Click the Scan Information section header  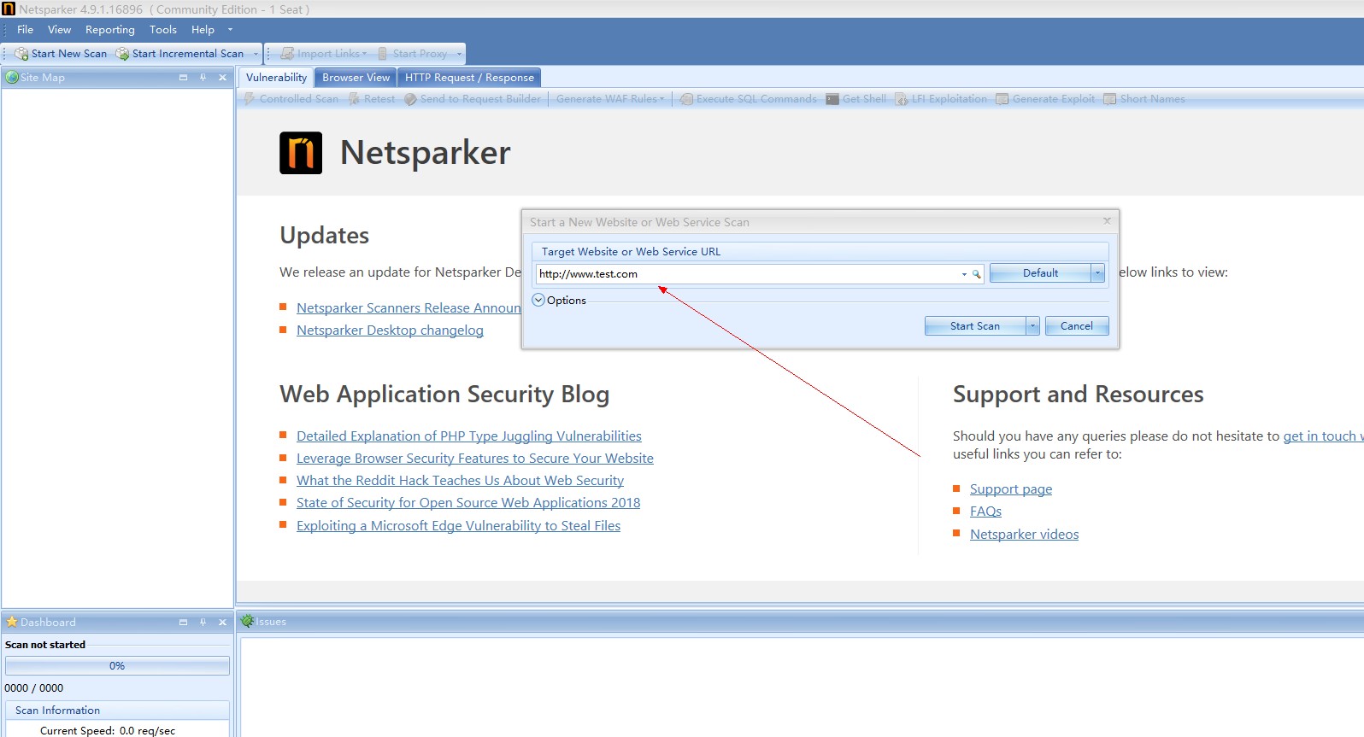pyautogui.click(x=117, y=711)
